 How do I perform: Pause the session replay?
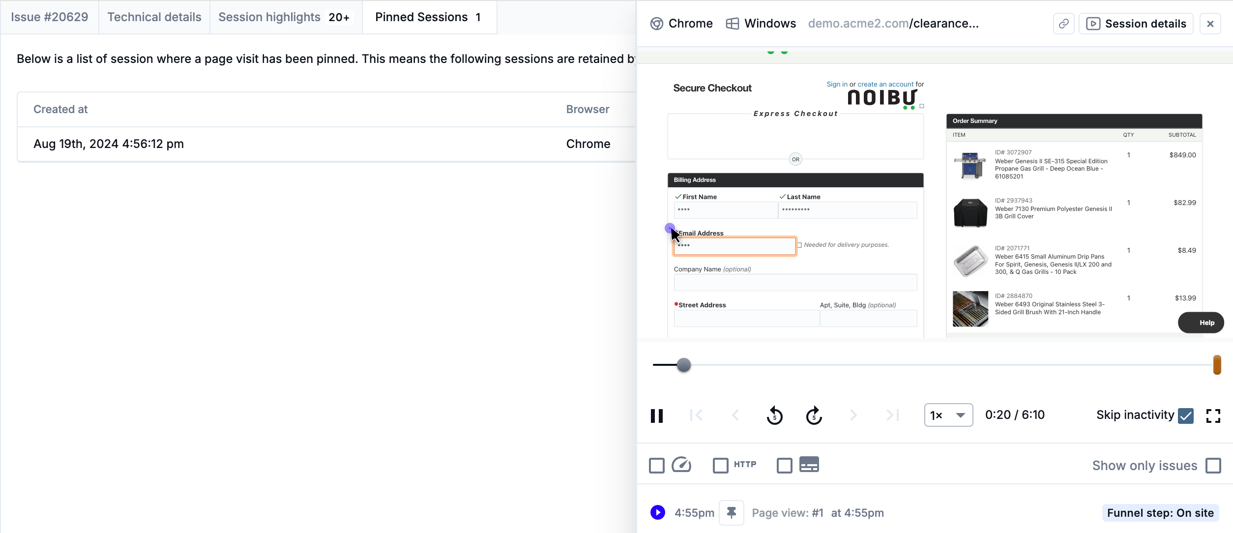(657, 415)
